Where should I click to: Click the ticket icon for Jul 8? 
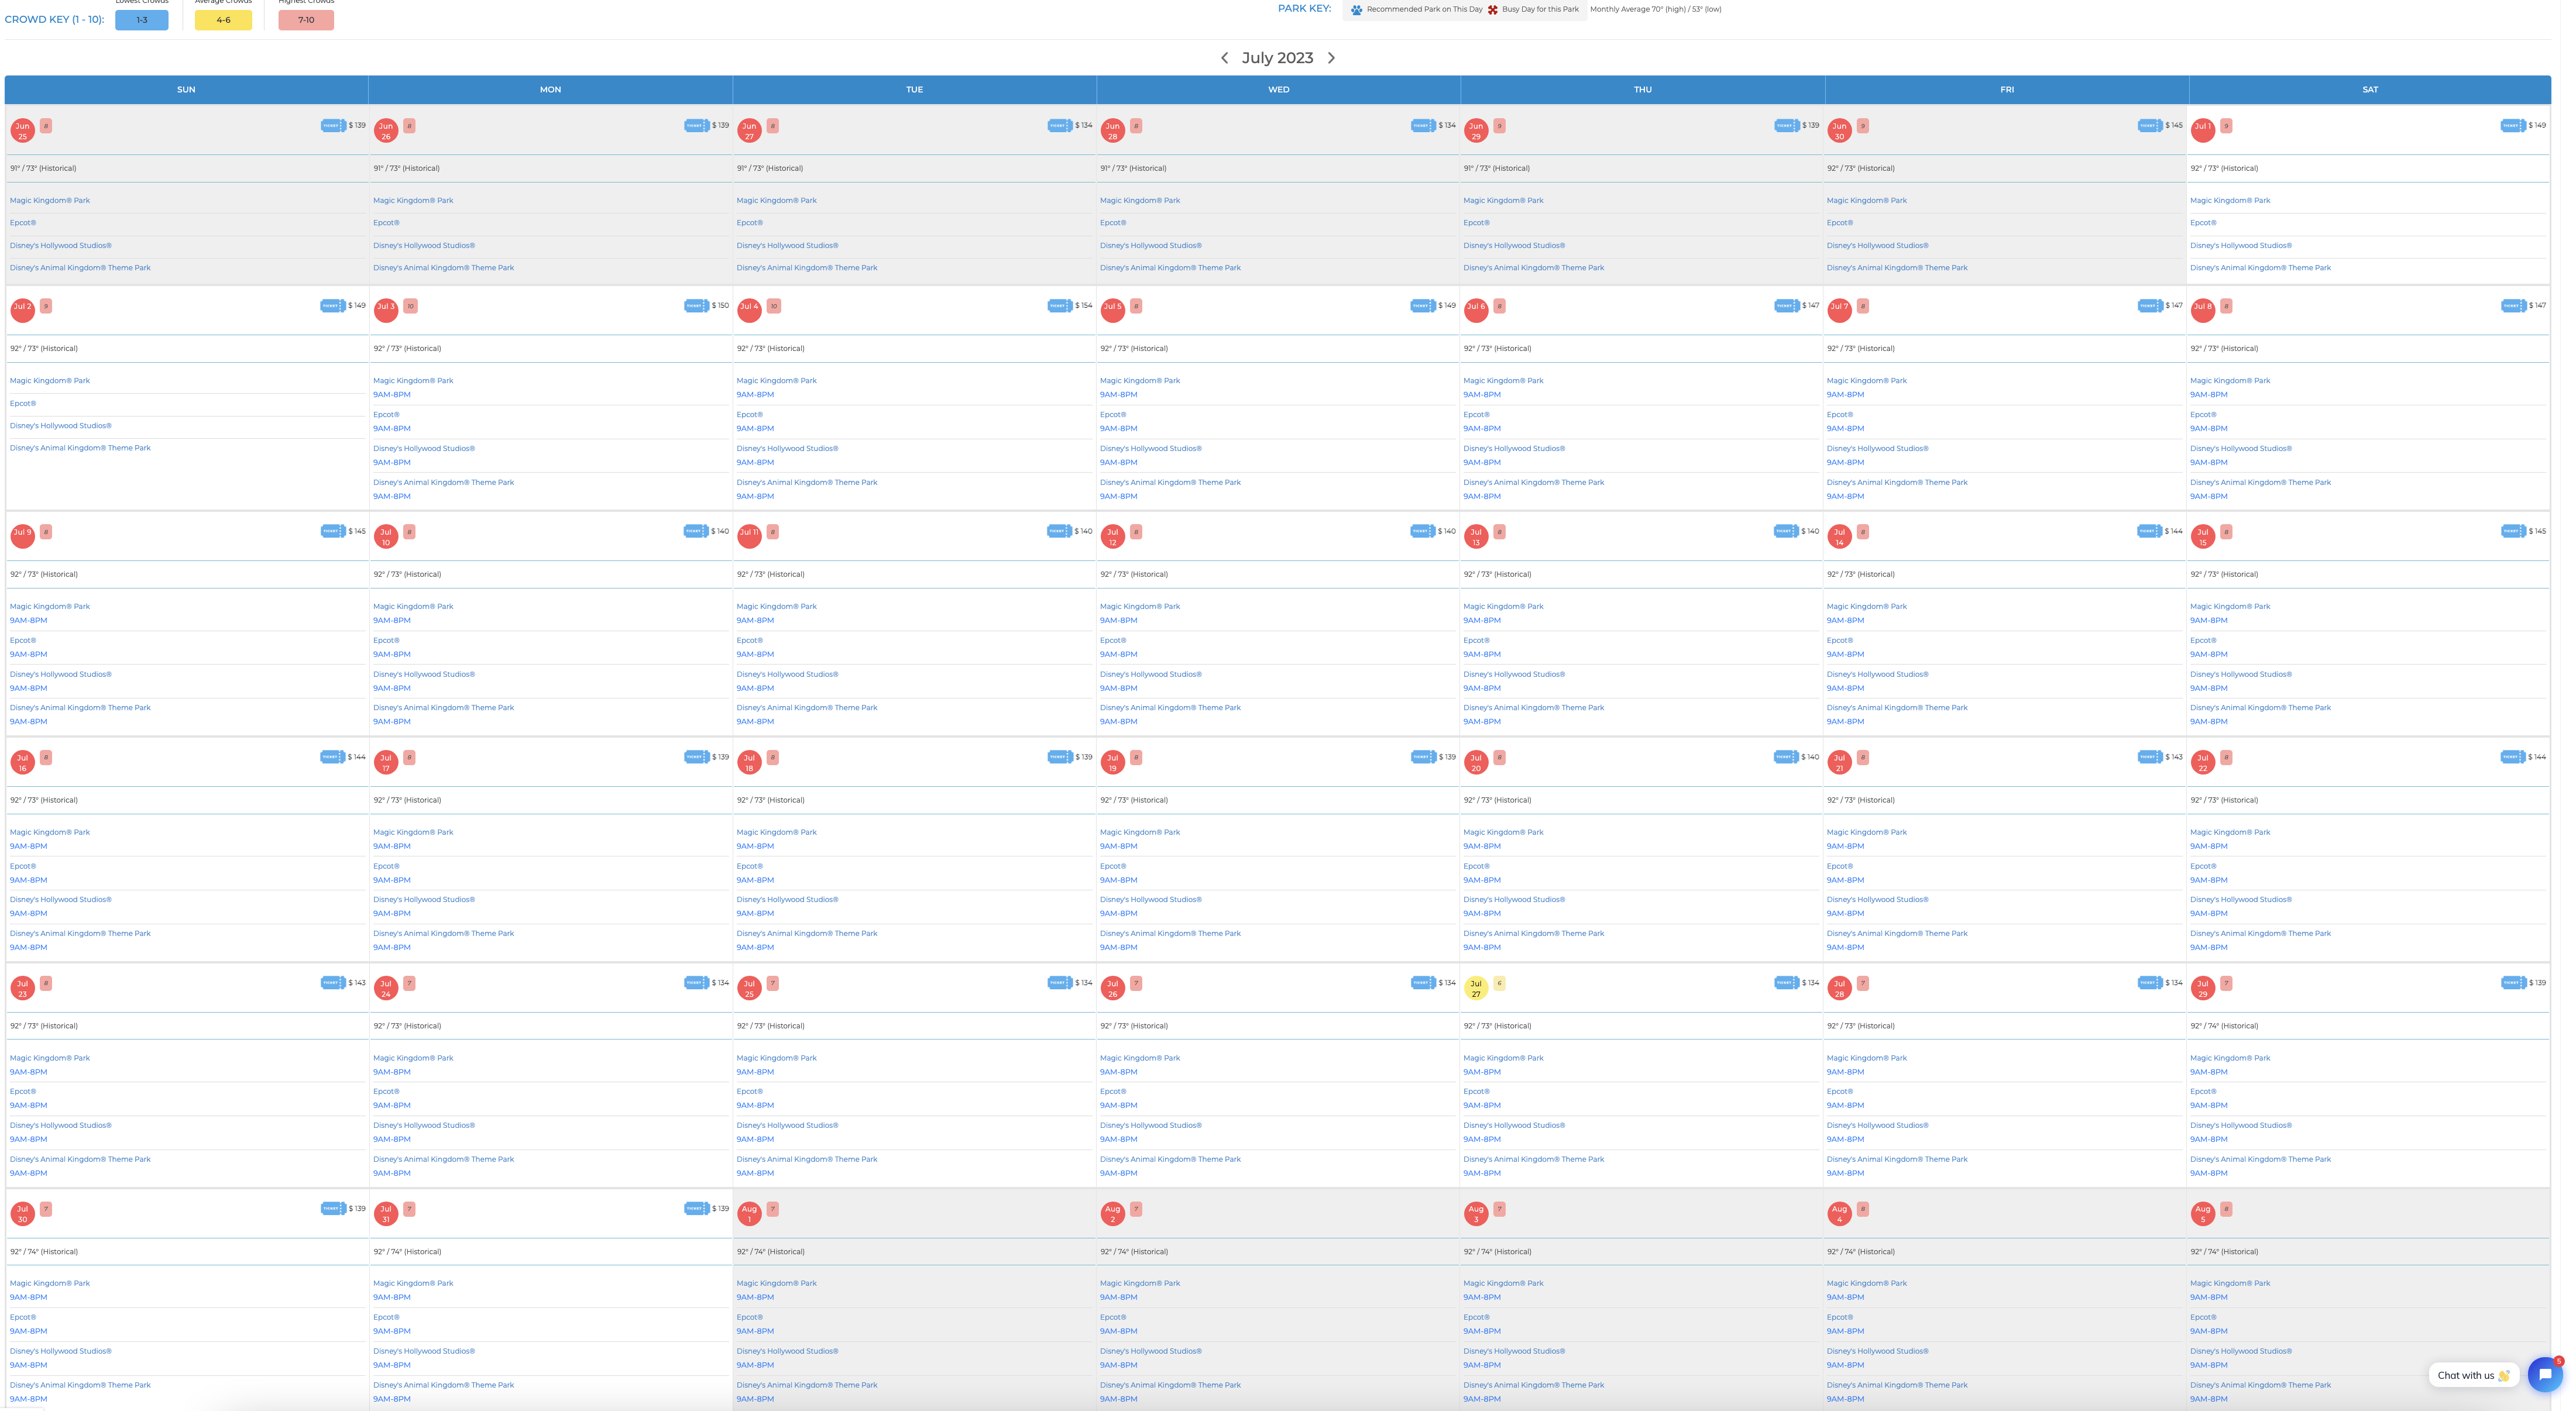pos(2513,306)
